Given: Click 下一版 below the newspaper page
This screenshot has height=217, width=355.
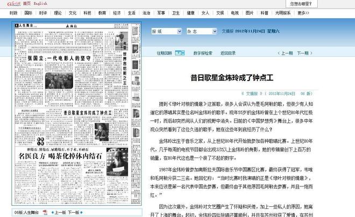Looking at the screenshot, I should click(x=74, y=212).
